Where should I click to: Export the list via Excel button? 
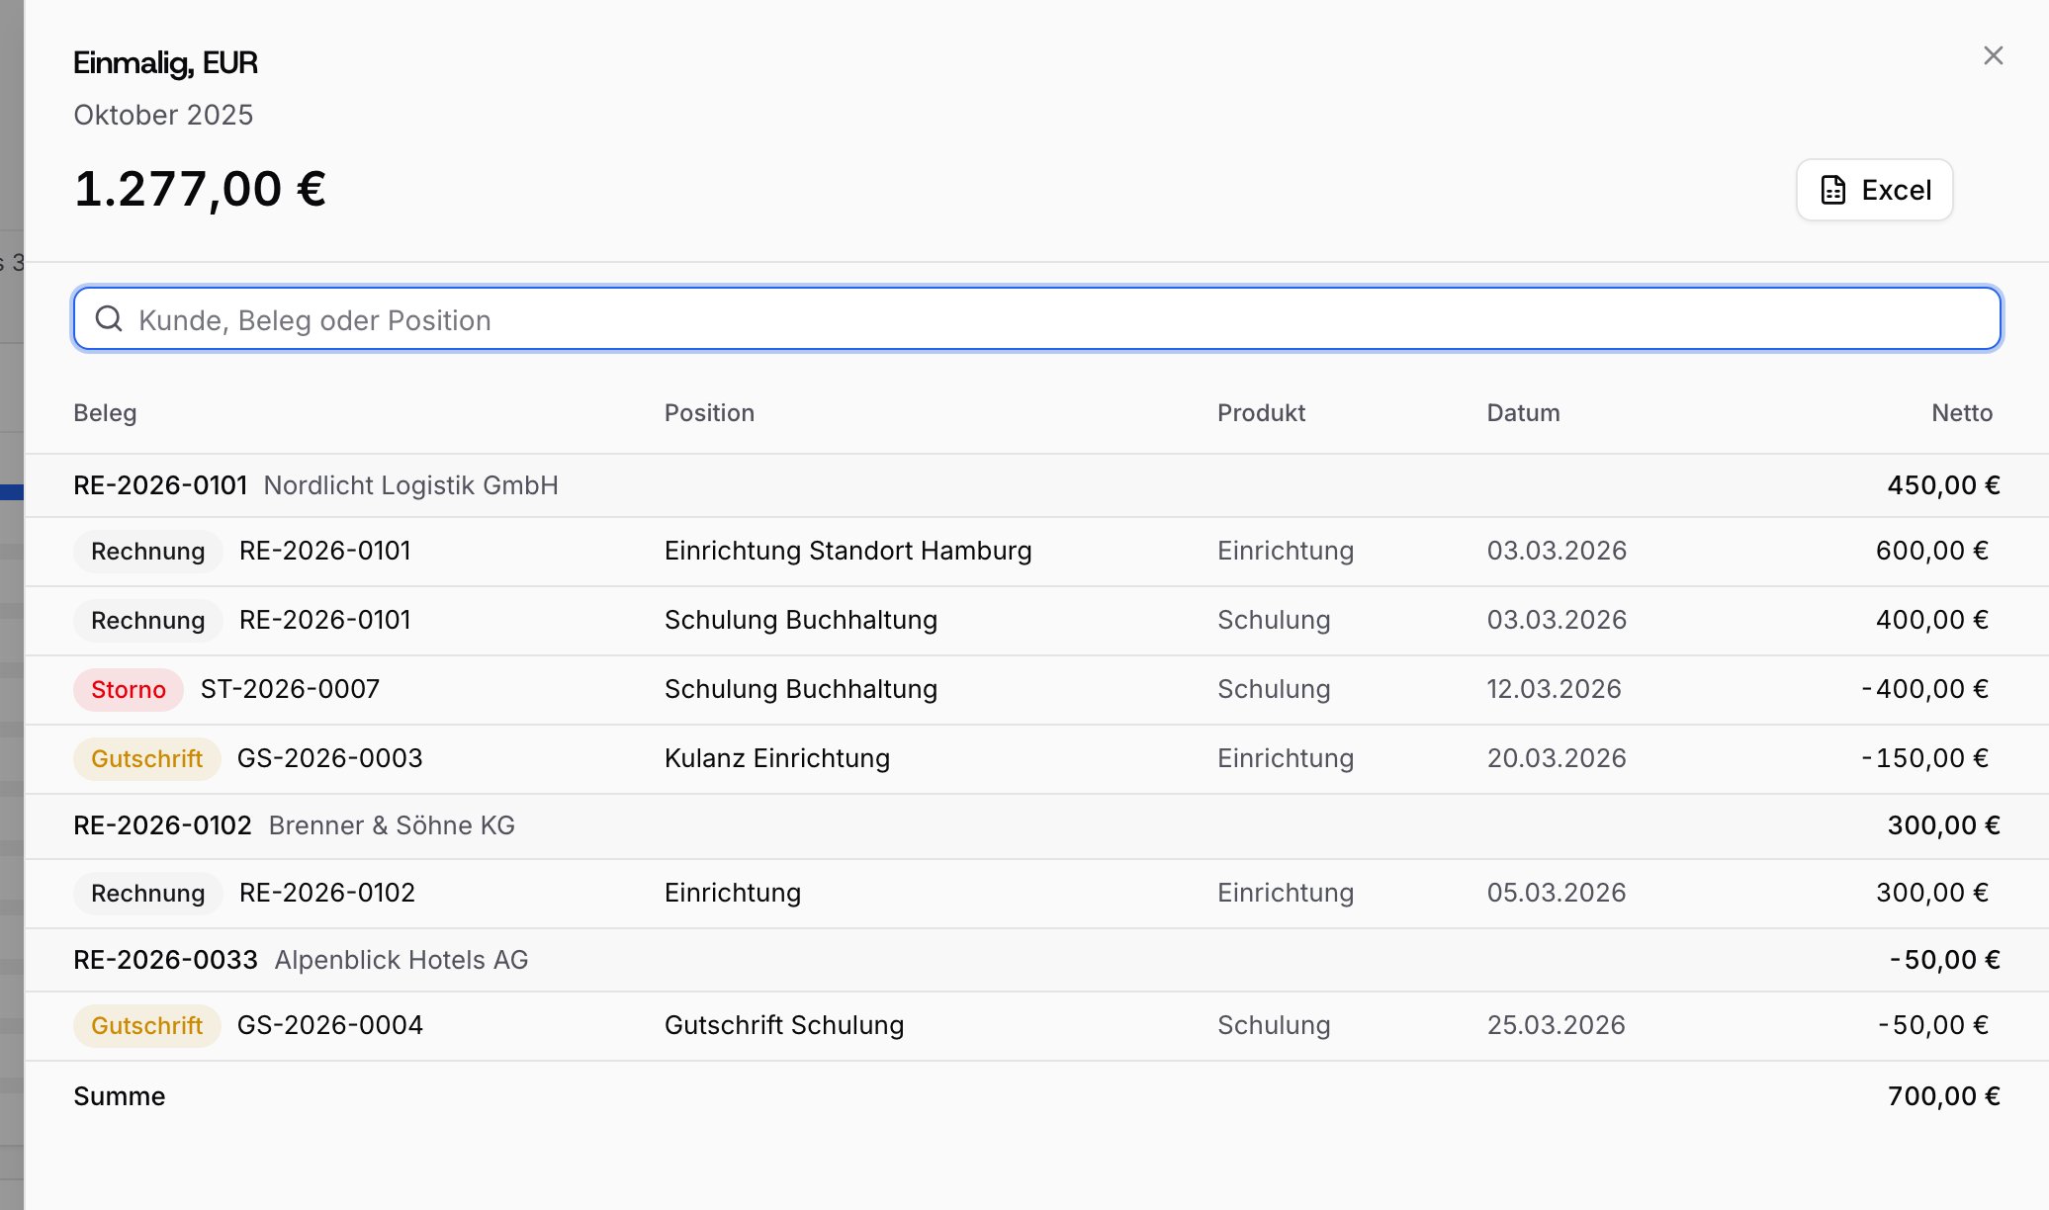[x=1874, y=190]
